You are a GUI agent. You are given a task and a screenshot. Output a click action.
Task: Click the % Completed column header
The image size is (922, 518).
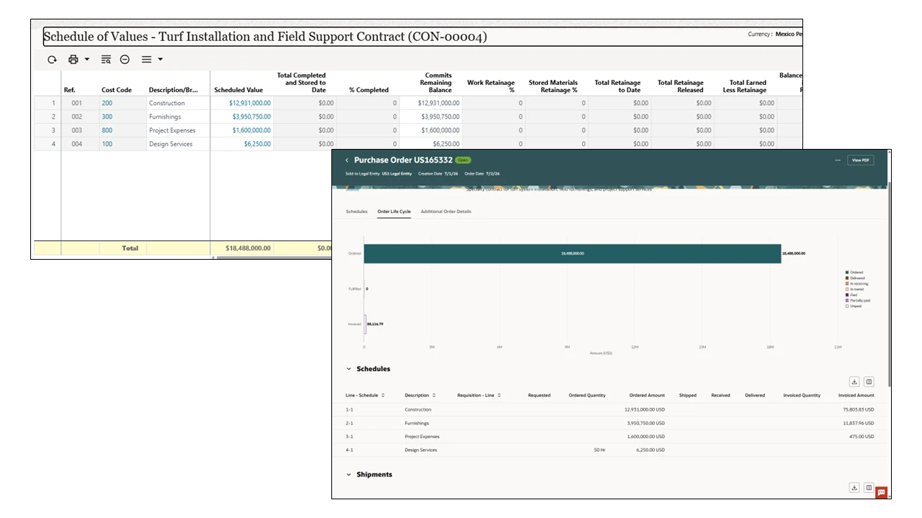[369, 90]
